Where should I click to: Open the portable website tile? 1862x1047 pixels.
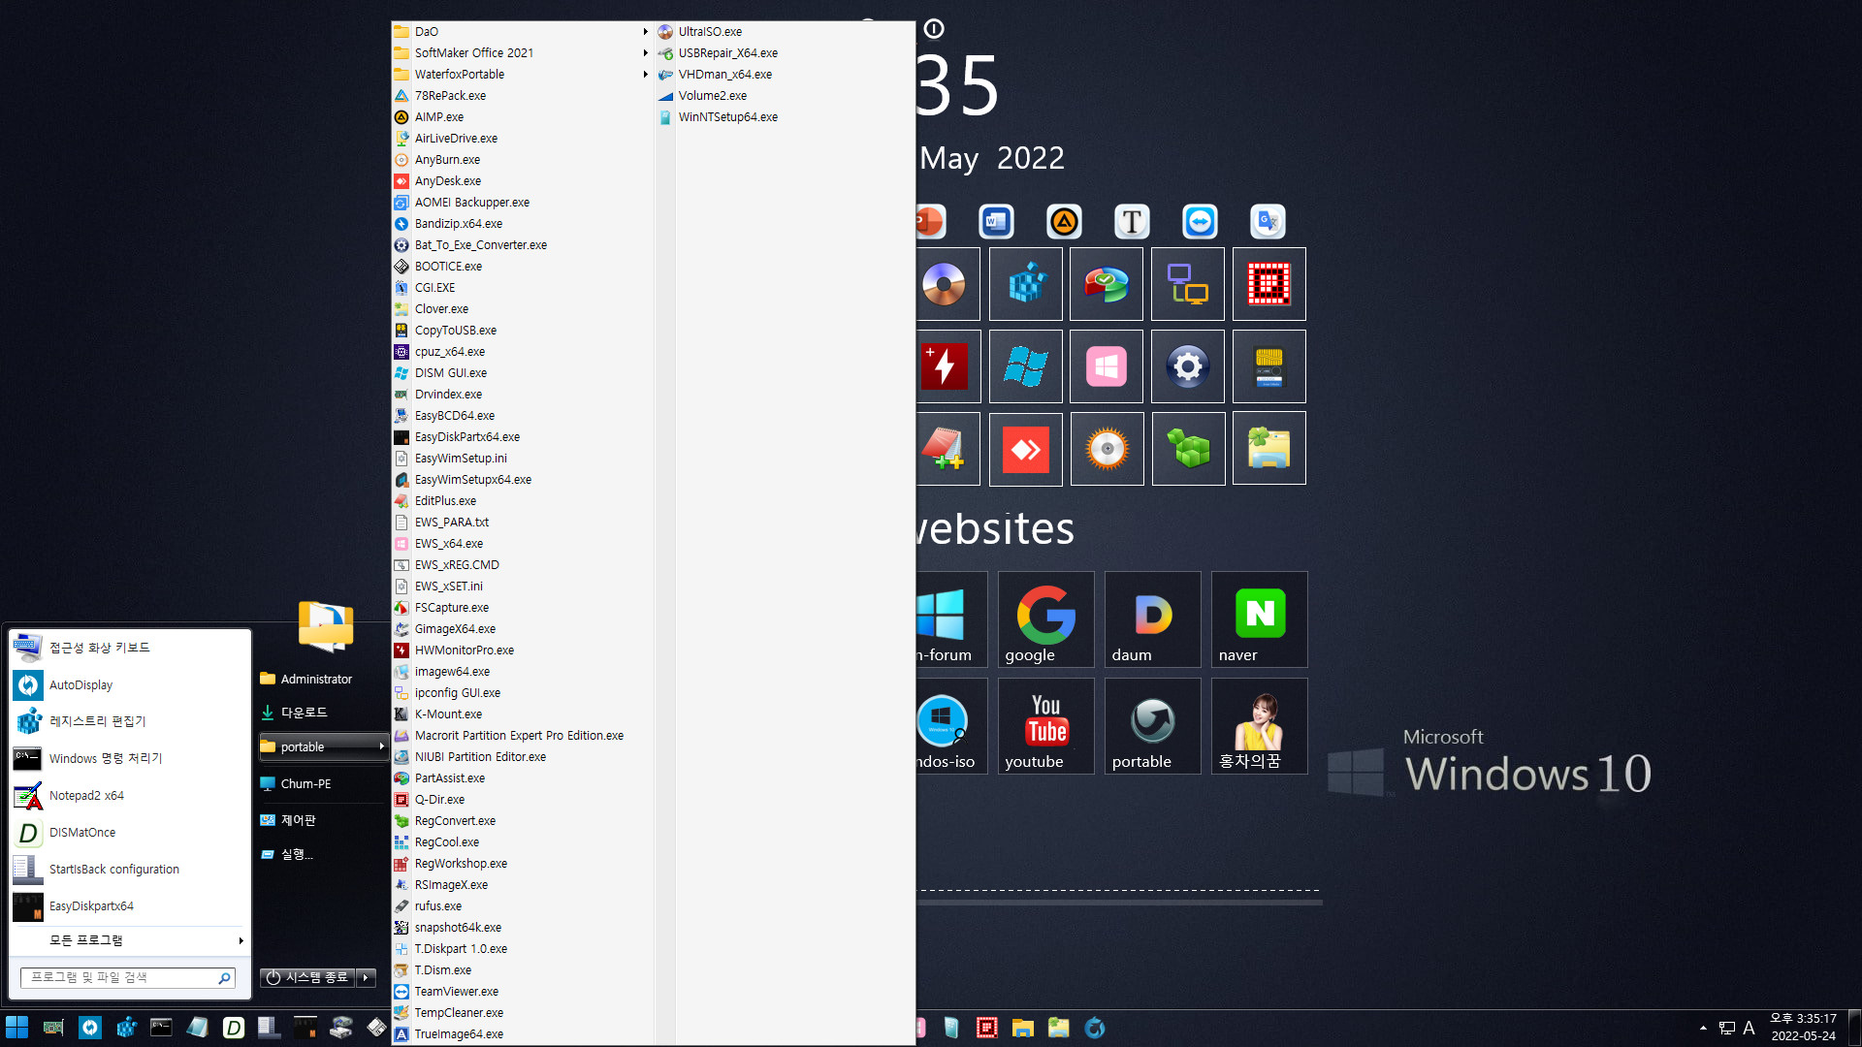click(x=1152, y=726)
